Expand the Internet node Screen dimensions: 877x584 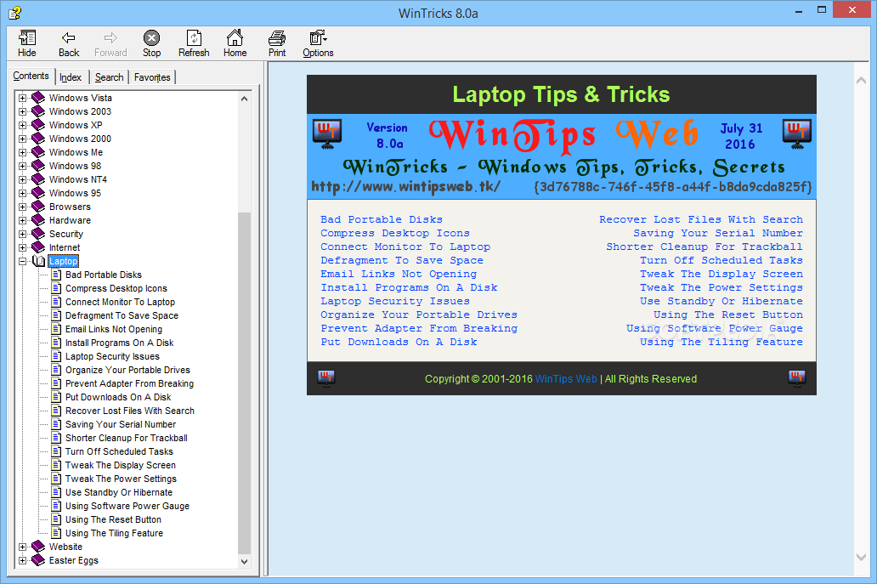pyautogui.click(x=22, y=248)
